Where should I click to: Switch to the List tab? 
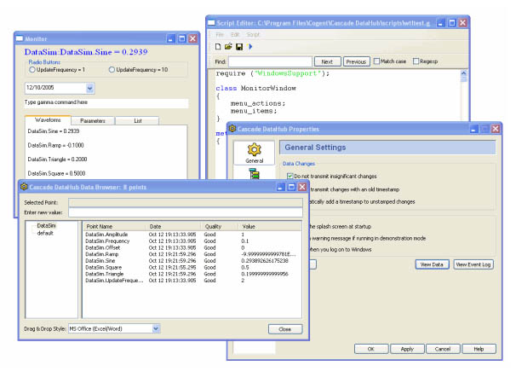138,121
